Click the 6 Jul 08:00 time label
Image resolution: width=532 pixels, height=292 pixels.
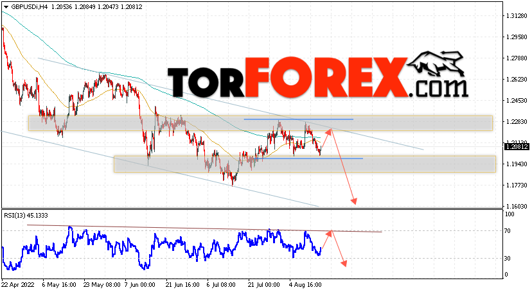221,285
